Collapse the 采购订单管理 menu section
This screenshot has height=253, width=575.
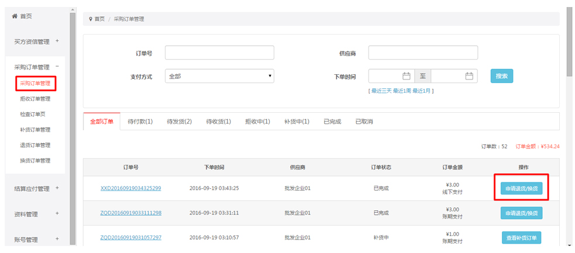coord(57,67)
